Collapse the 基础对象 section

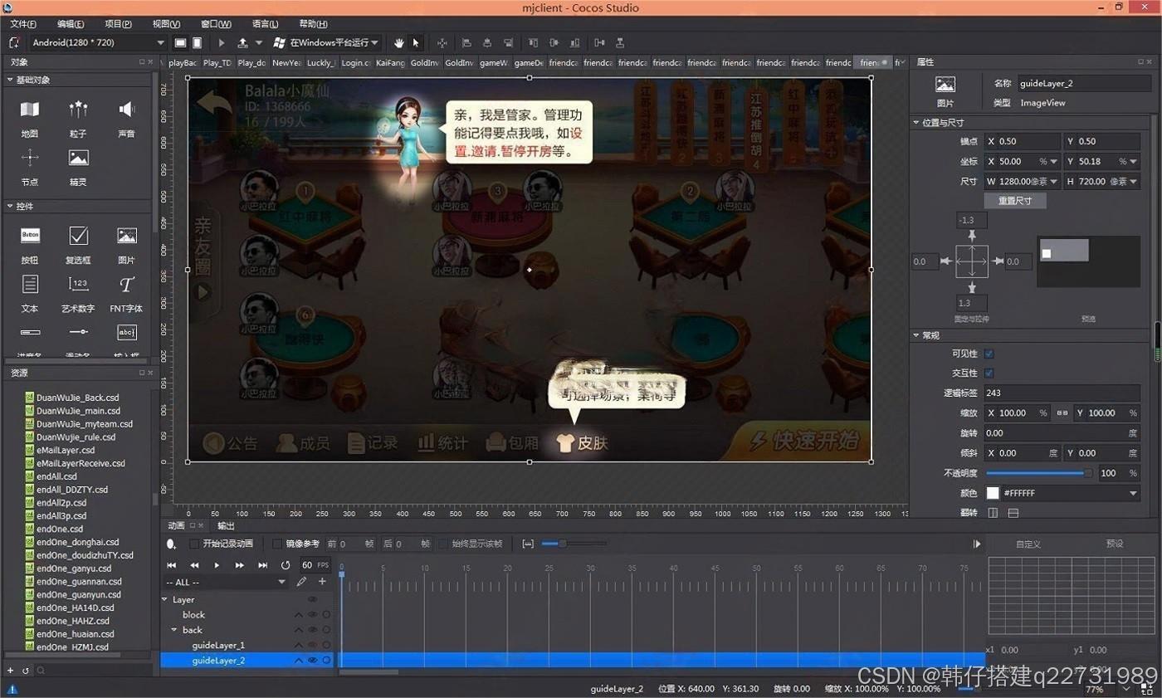[x=10, y=80]
